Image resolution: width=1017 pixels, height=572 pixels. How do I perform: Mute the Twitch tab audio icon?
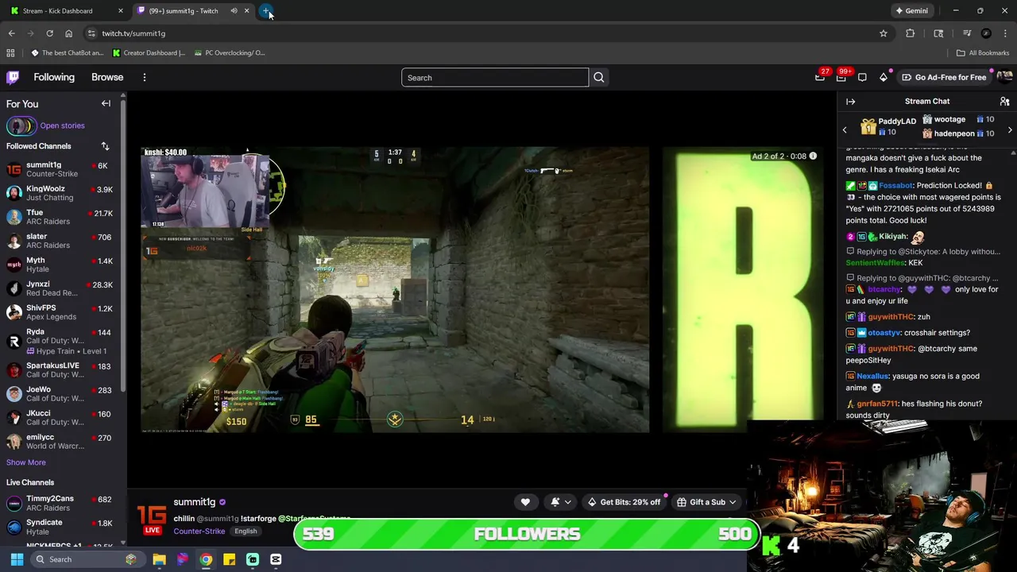pyautogui.click(x=234, y=11)
